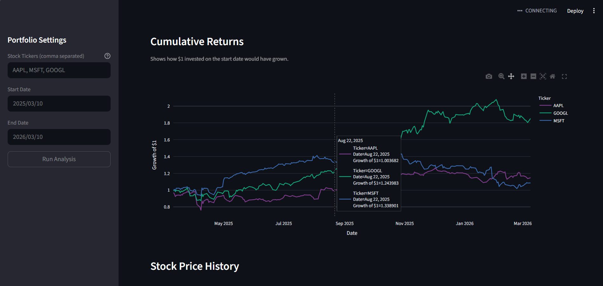This screenshot has width=603, height=286.
Task: Click the 'Shows how $1 invested' description text
Action: [219, 59]
